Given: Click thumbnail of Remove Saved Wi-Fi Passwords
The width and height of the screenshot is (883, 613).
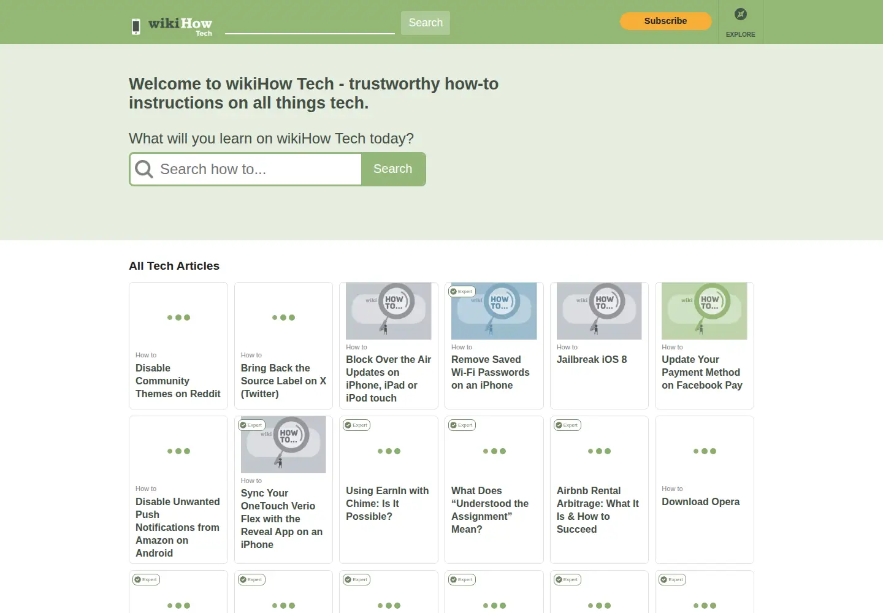Looking at the screenshot, I should pyautogui.click(x=494, y=311).
